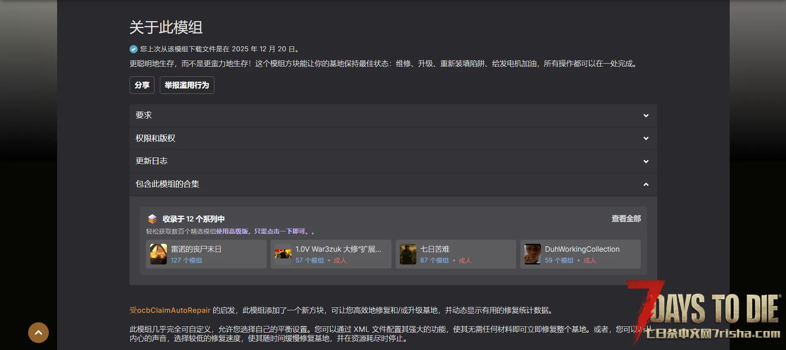Collapse the 包含此模组的合集 section chevron

click(x=646, y=184)
